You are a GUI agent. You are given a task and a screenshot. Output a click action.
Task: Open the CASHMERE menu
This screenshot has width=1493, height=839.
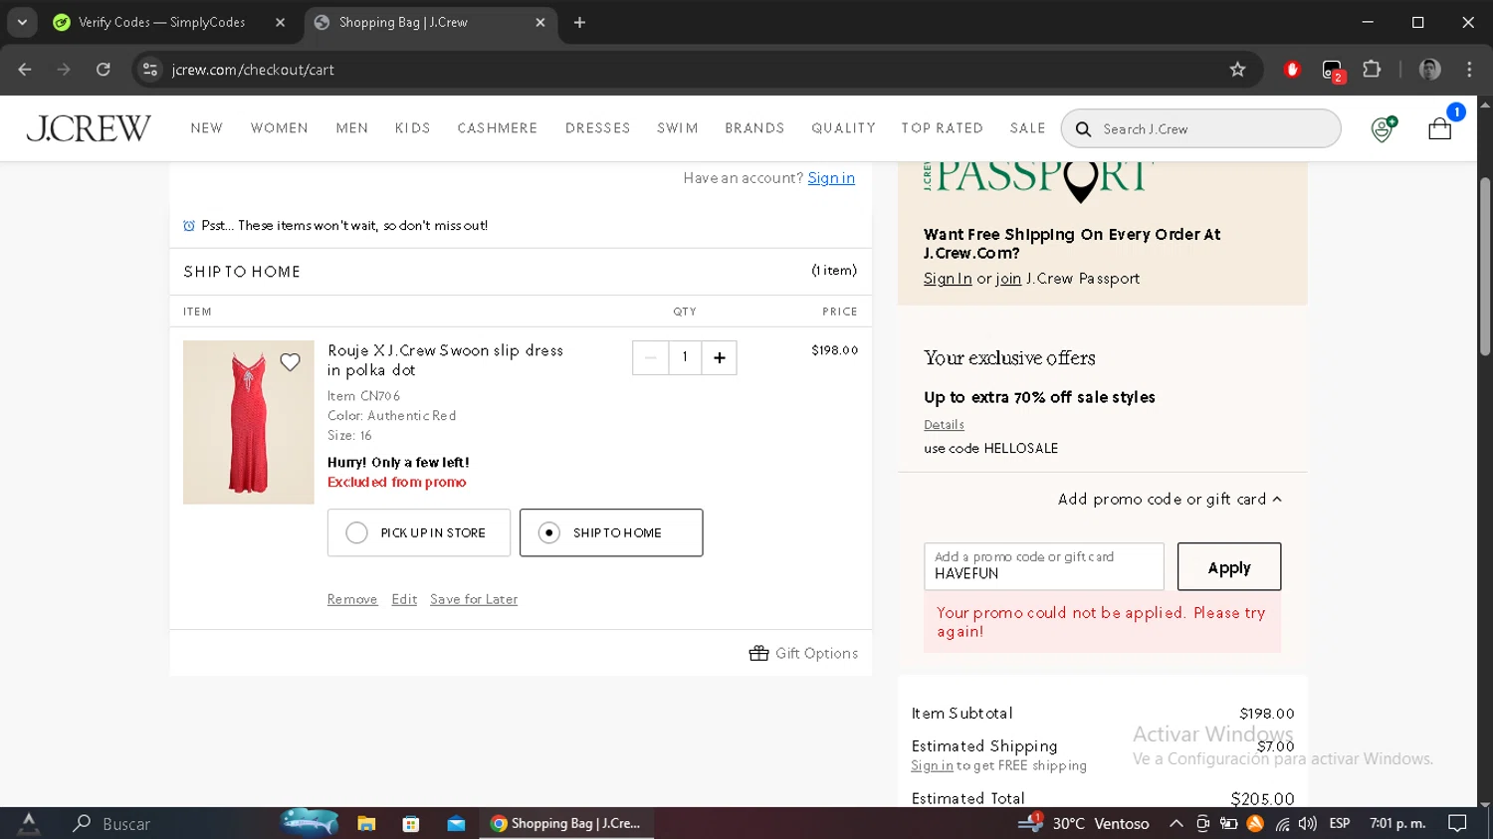coord(498,128)
